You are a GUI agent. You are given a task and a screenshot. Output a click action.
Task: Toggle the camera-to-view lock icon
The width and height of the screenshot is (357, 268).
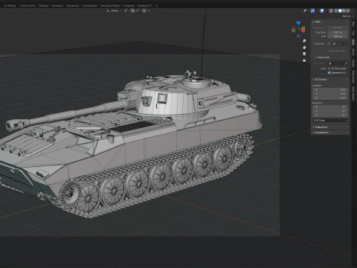tap(304, 60)
